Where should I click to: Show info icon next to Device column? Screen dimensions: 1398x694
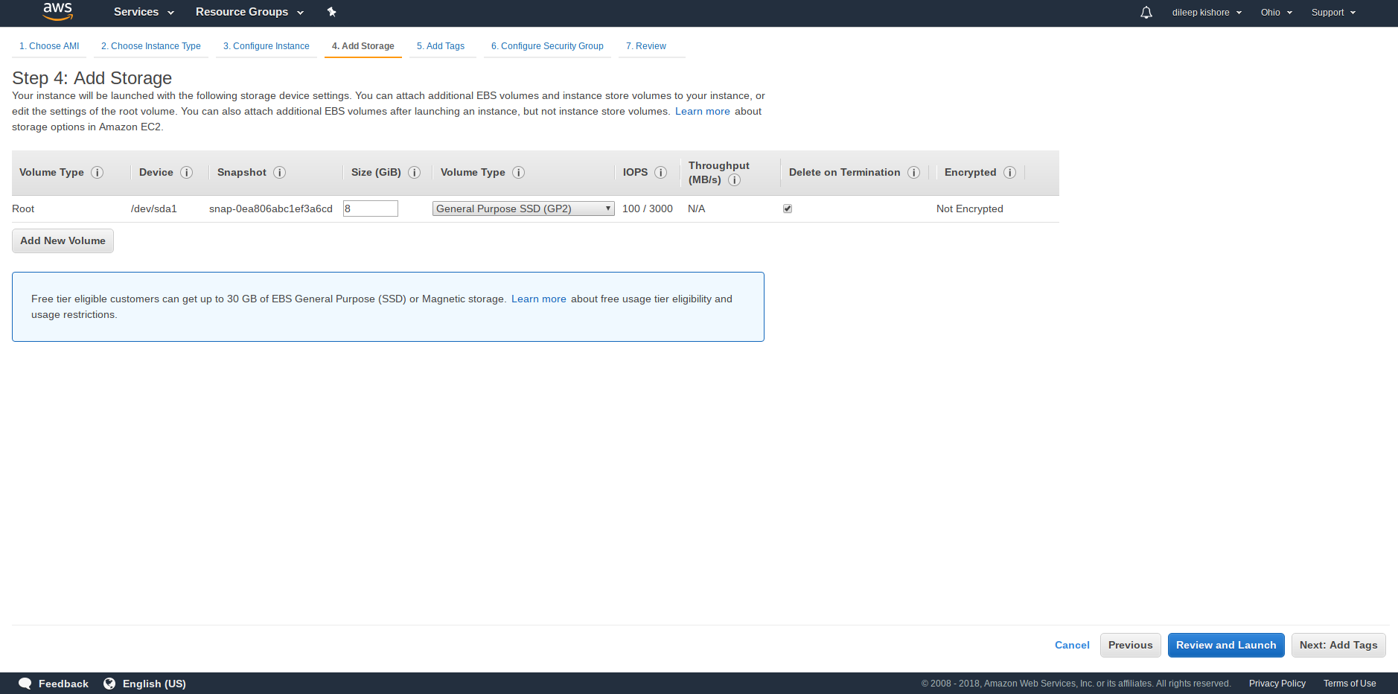187,173
